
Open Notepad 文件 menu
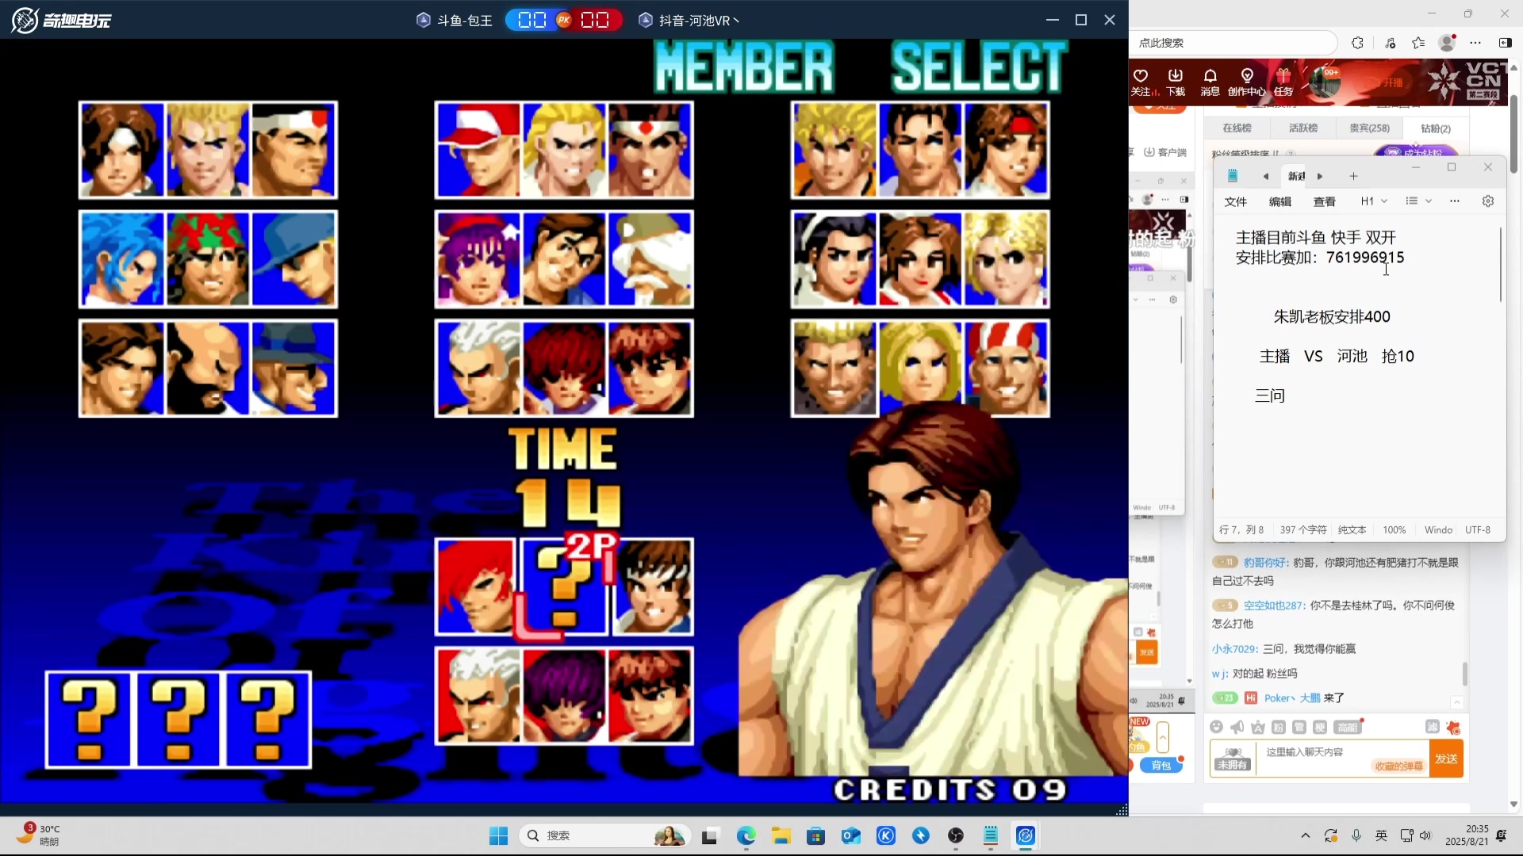point(1235,201)
